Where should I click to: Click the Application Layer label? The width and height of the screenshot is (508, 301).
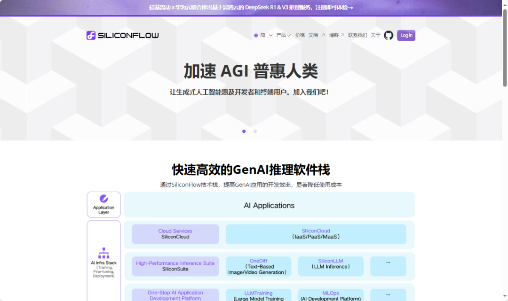[x=103, y=210]
